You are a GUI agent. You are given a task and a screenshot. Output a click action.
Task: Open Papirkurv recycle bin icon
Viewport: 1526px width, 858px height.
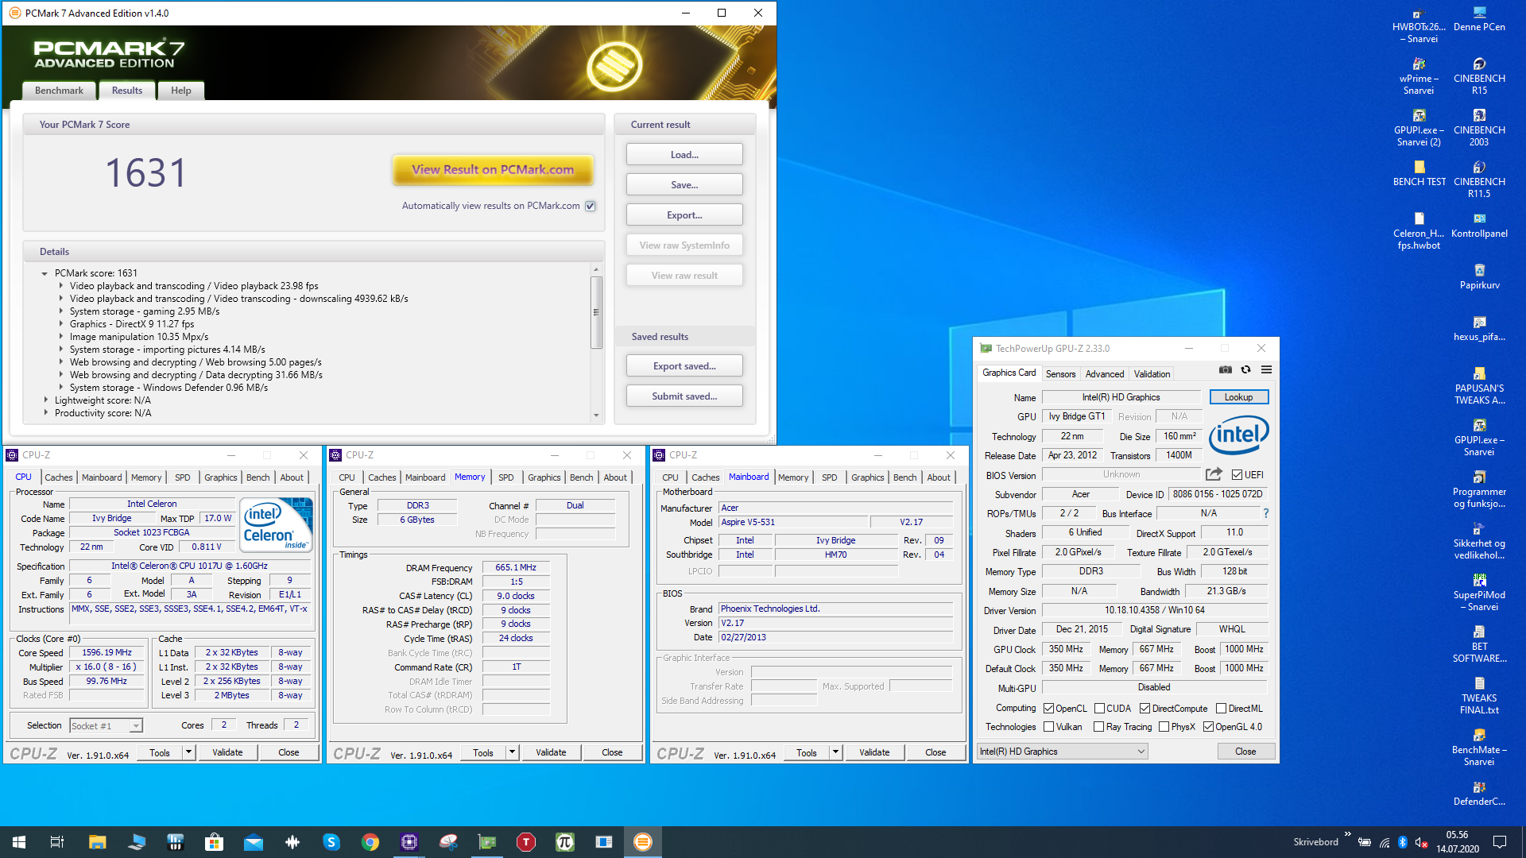[x=1479, y=276]
